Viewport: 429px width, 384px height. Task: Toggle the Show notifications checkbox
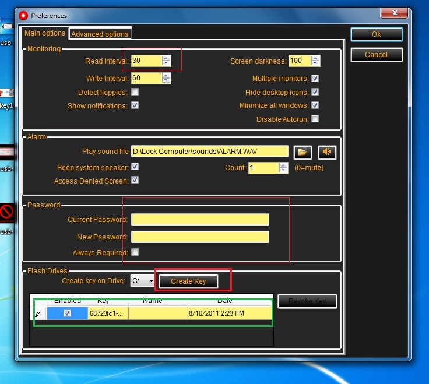point(135,105)
